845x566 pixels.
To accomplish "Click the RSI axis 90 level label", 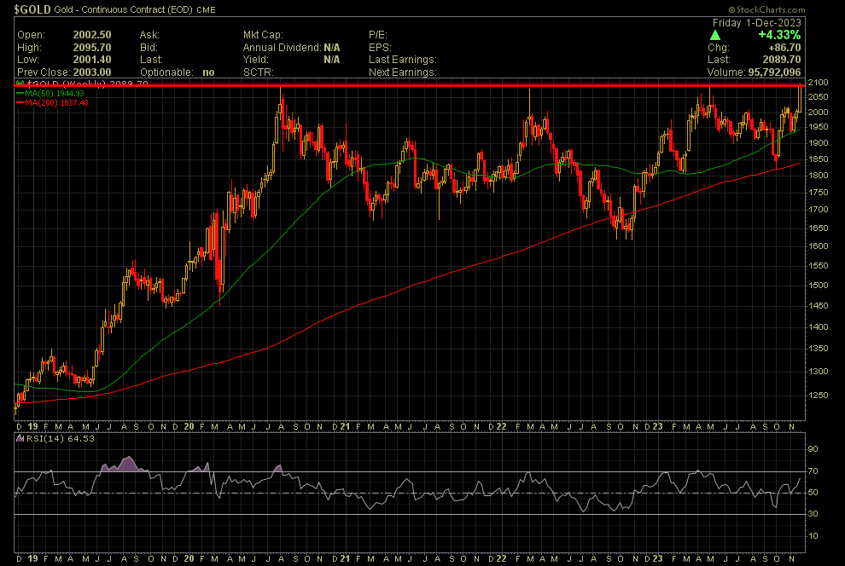I will pos(813,448).
